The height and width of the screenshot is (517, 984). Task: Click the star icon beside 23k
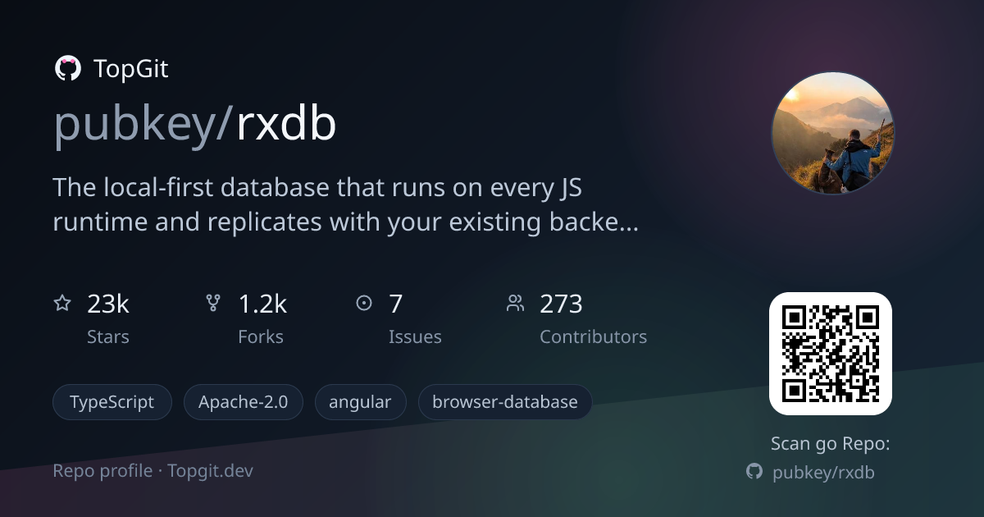tap(62, 304)
